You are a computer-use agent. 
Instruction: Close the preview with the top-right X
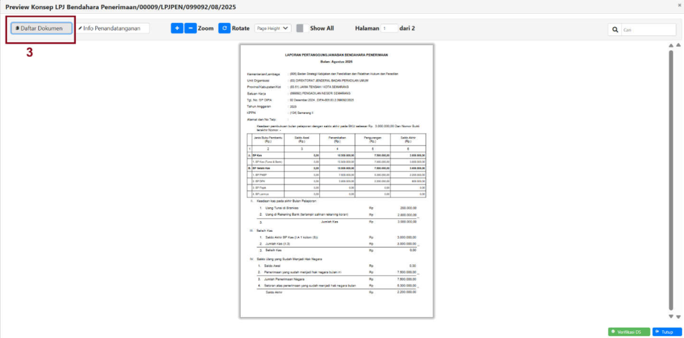coord(679,5)
